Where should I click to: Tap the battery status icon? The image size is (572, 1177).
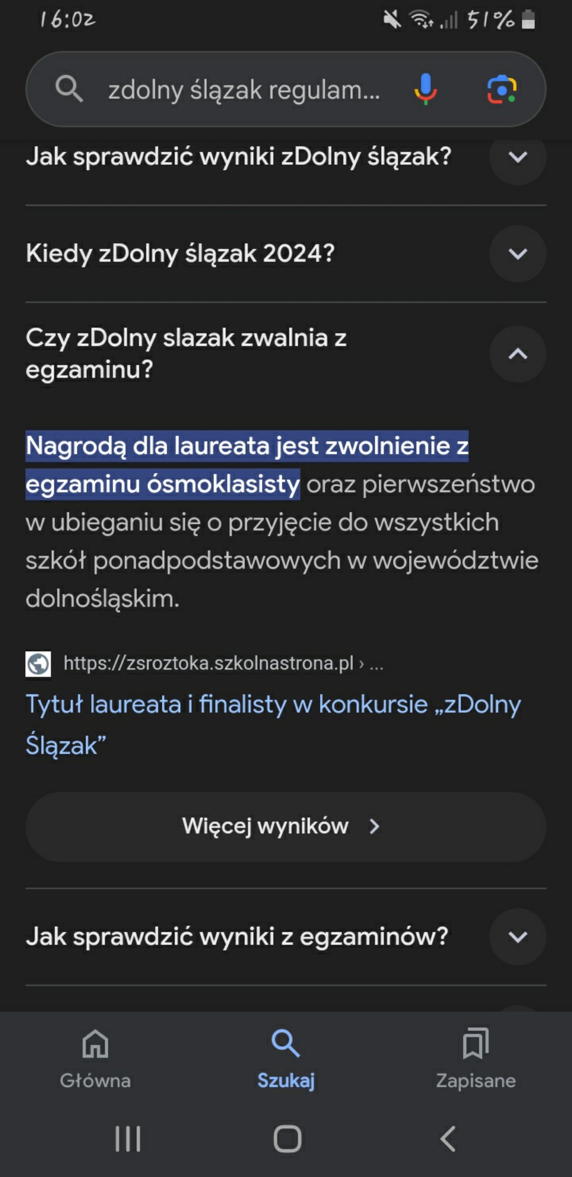coord(528,20)
